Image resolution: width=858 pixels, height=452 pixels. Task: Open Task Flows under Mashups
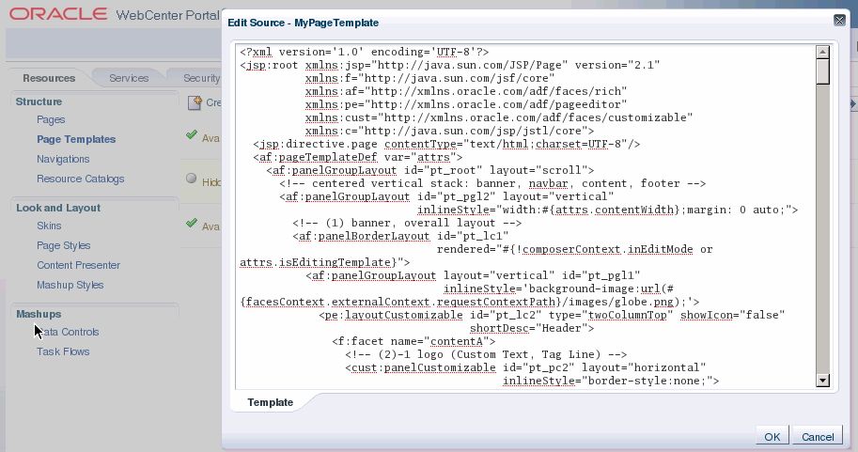point(63,351)
